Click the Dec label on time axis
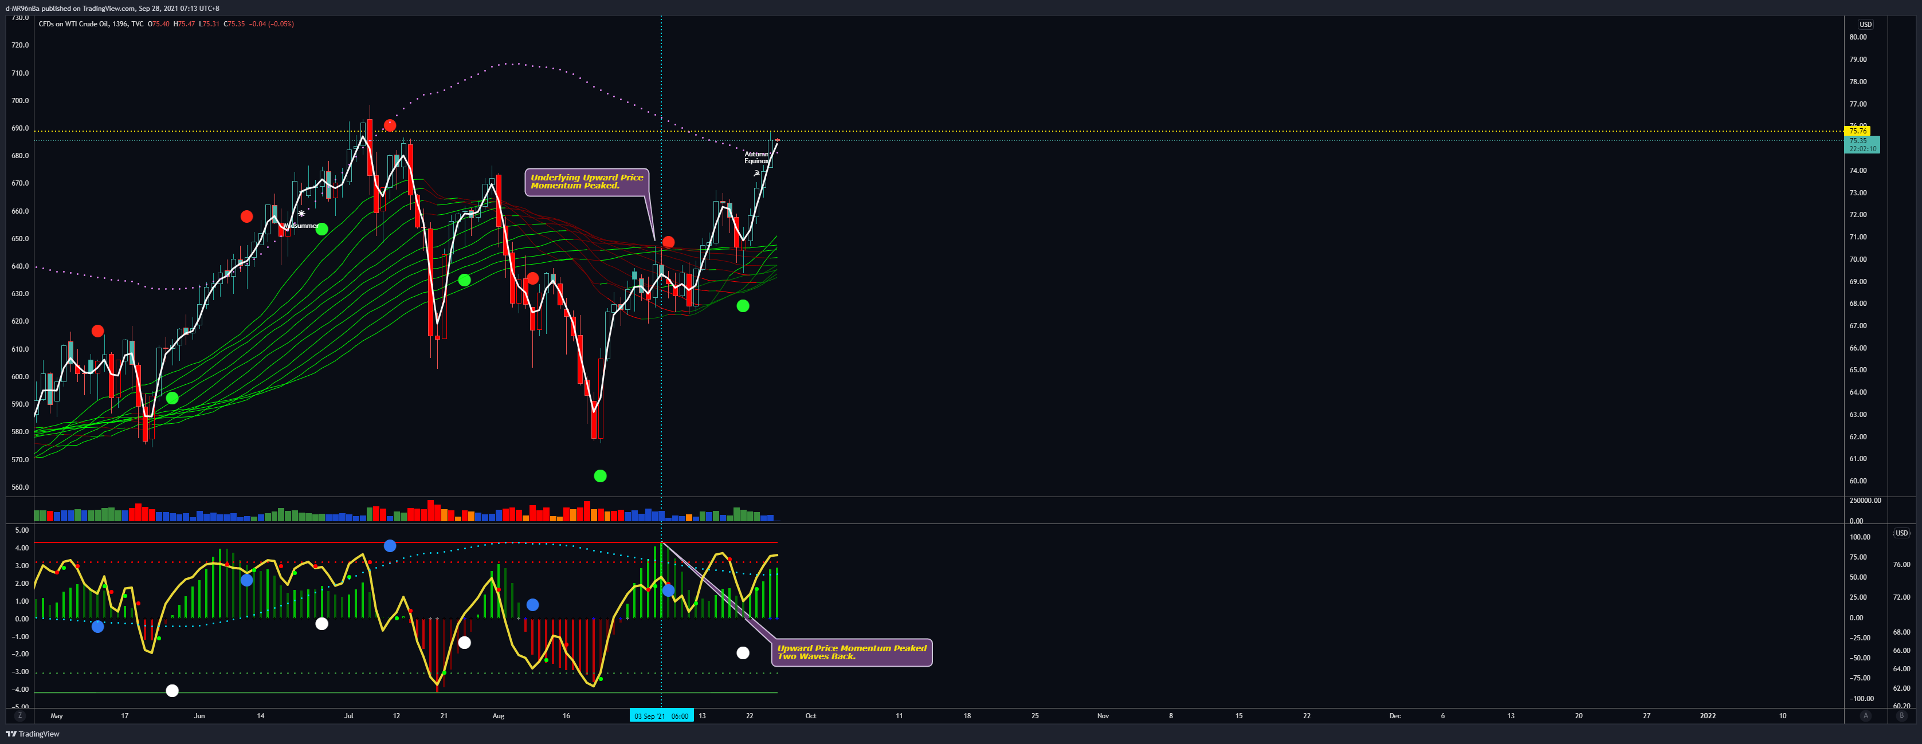The image size is (1922, 744). pos(1394,716)
